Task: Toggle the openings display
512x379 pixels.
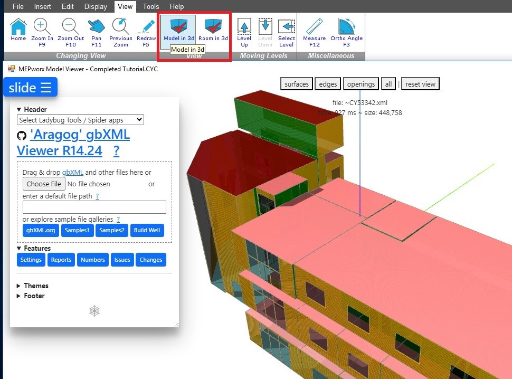Action: coord(361,83)
